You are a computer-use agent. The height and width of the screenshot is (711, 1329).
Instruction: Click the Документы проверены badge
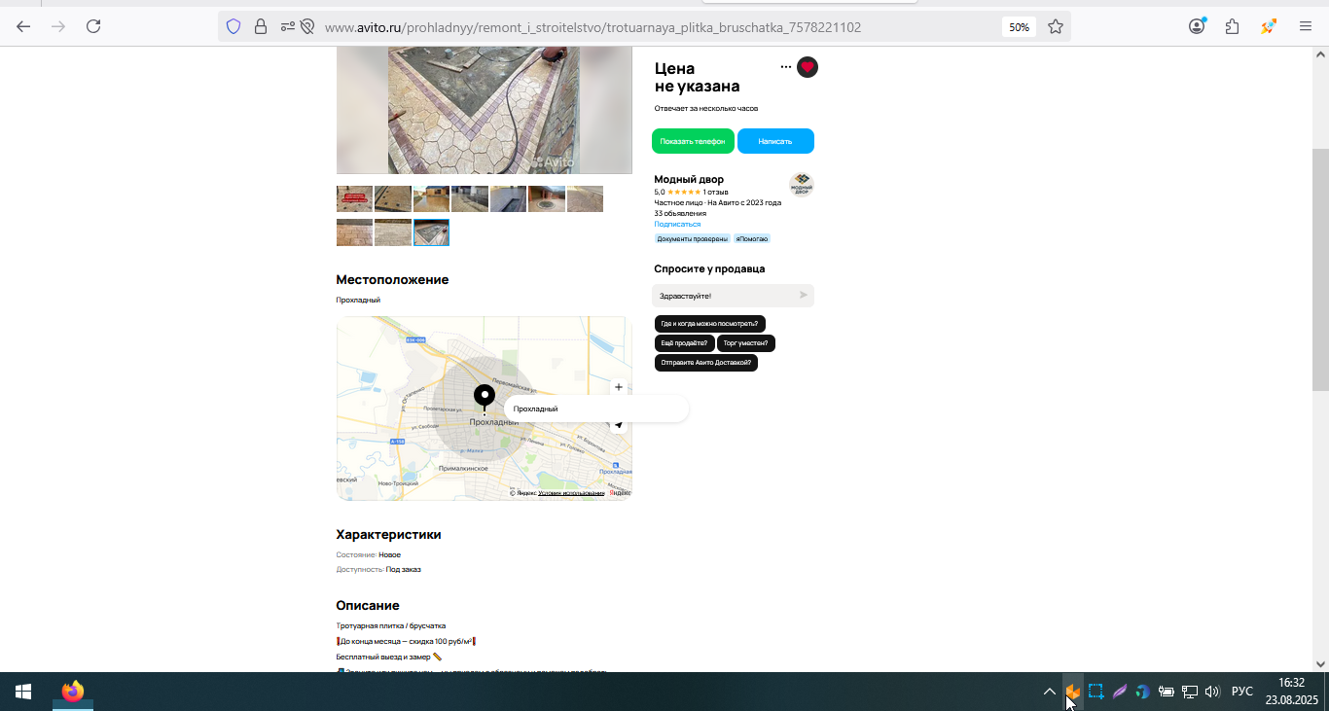pos(692,238)
